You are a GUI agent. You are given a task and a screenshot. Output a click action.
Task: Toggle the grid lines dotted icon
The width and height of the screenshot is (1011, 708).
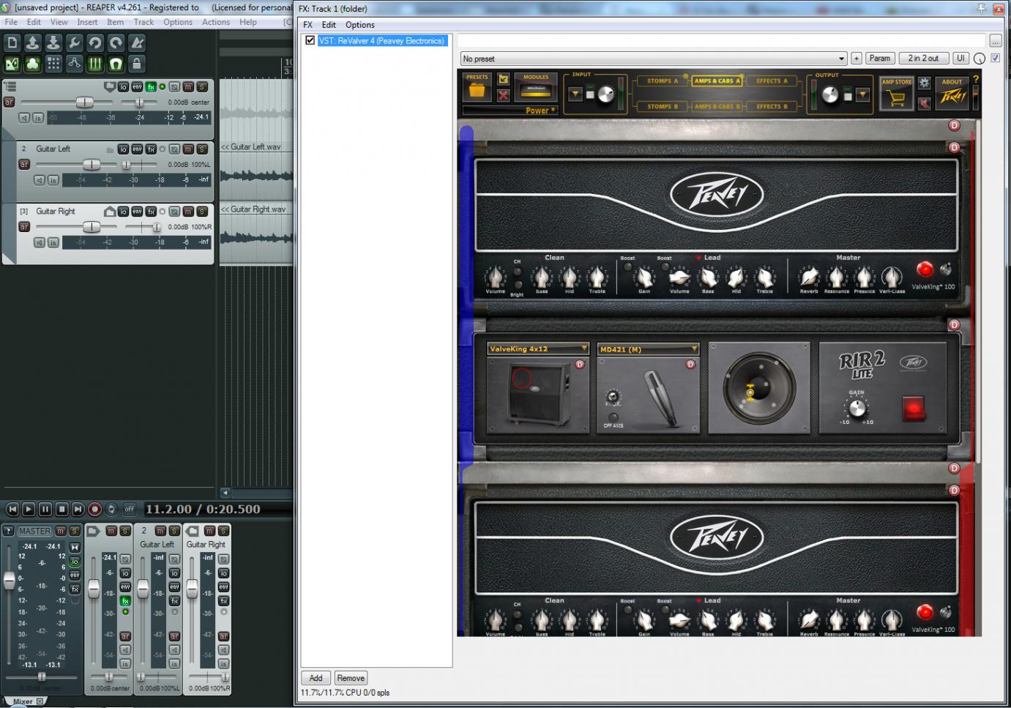[53, 64]
